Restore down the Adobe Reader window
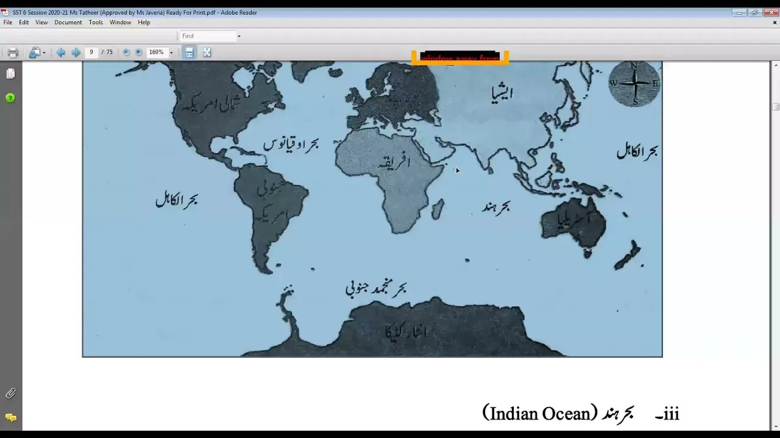This screenshot has height=438, width=780. pos(755,12)
